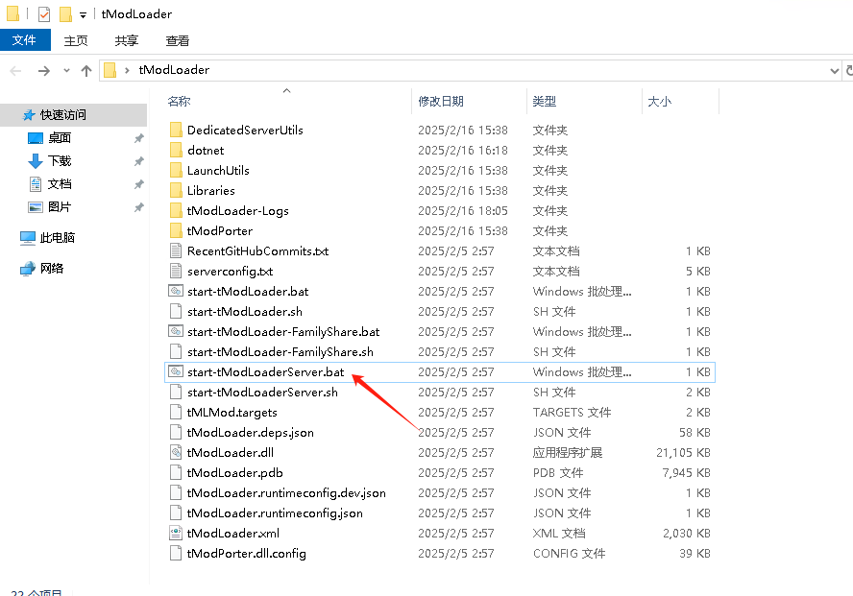Screen dimensions: 853x596
Task: Click the file name serverconfig.txt
Action: click(231, 271)
